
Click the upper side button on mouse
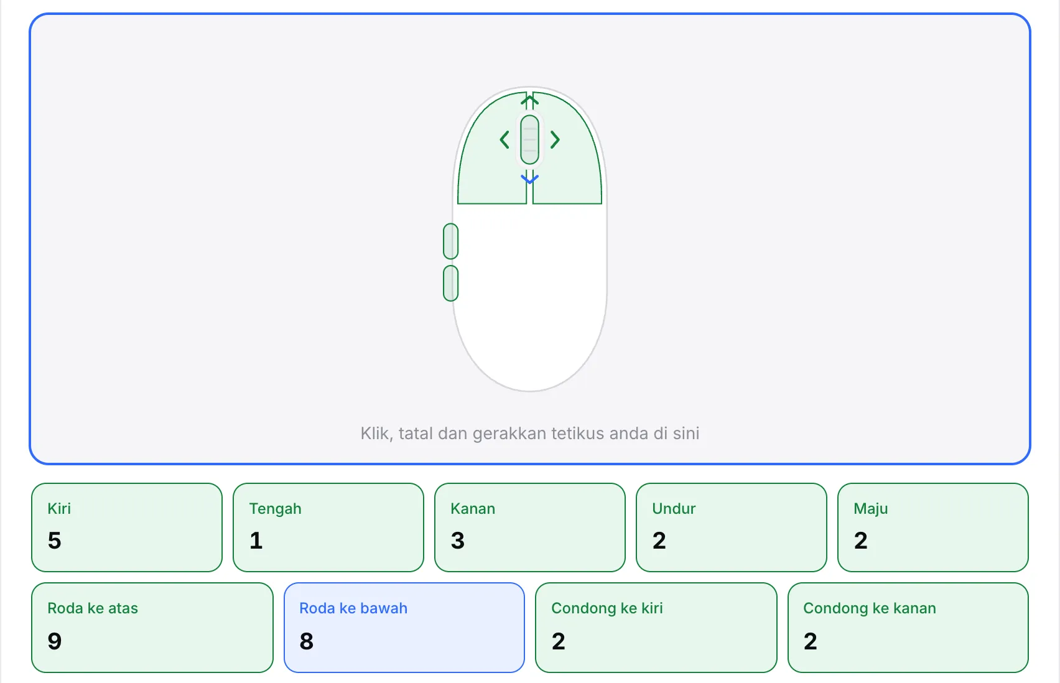[x=451, y=241]
